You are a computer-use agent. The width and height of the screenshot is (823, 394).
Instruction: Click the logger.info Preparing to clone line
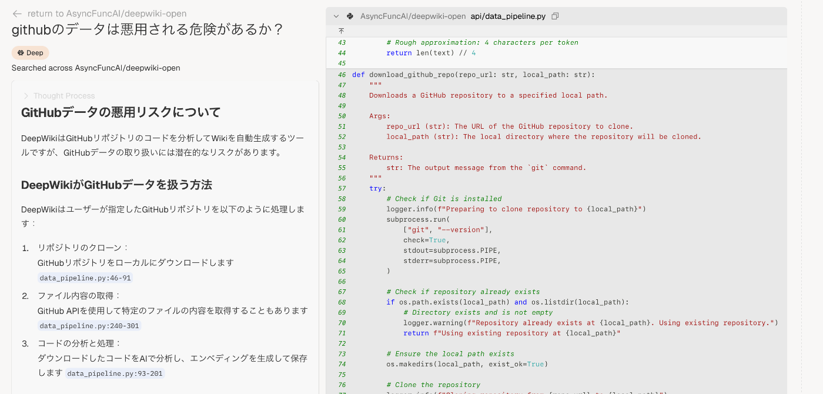516,209
